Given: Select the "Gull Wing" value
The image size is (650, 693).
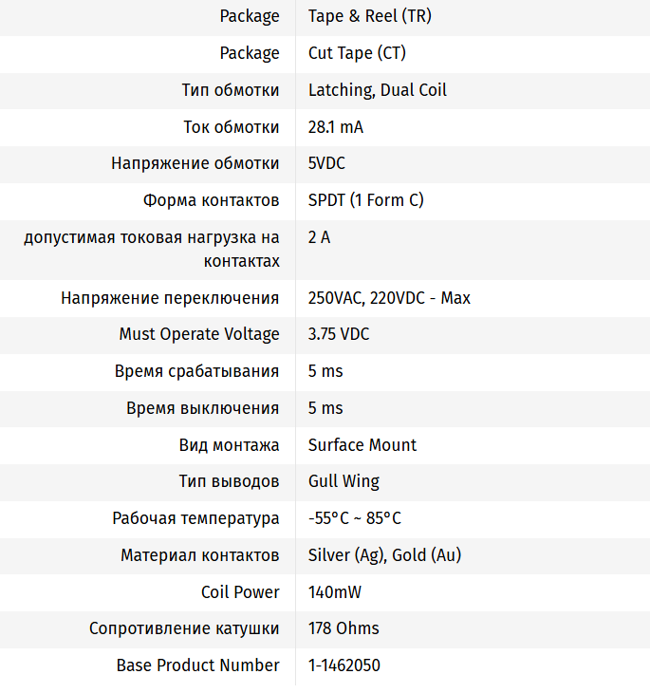Looking at the screenshot, I should tap(344, 481).
